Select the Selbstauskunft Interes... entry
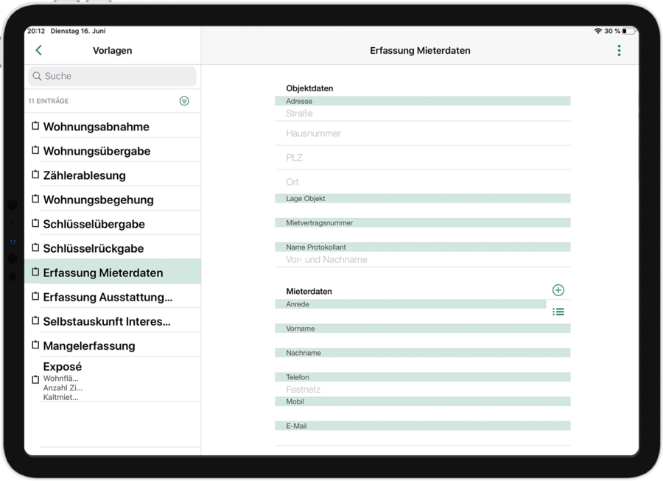The width and height of the screenshot is (663, 481). 107,320
